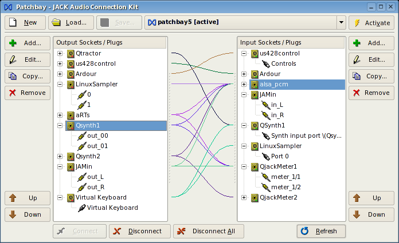Click the plug icon beside LinuxSampler plug 0
The height and width of the screenshot is (243, 399).
coord(81,95)
